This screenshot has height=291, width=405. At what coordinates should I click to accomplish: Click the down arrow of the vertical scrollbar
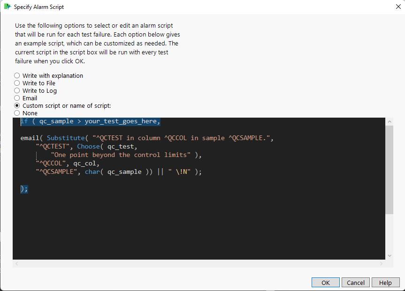[390, 255]
